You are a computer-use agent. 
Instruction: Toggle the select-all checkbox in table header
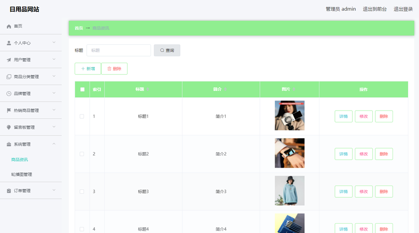tap(82, 89)
